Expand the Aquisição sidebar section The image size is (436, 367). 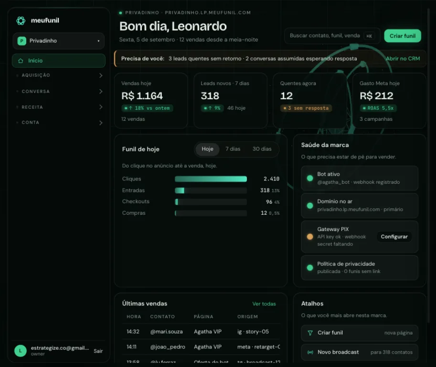point(59,75)
